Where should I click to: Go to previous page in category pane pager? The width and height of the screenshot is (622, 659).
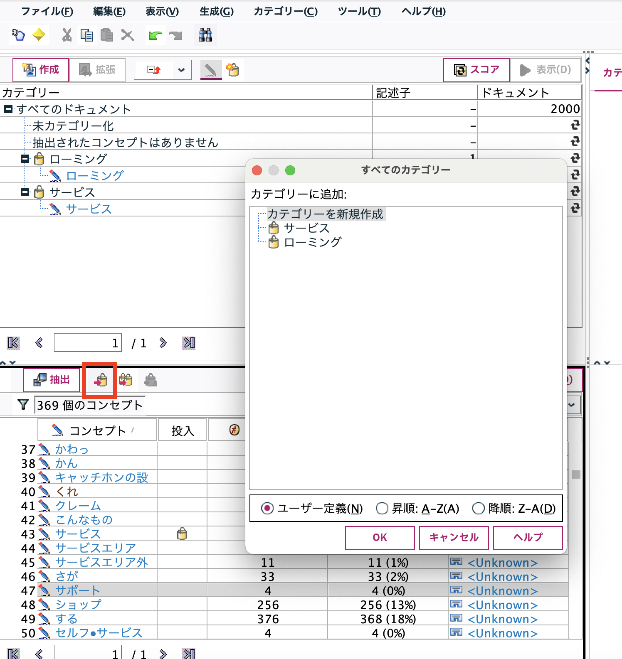pyautogui.click(x=39, y=343)
